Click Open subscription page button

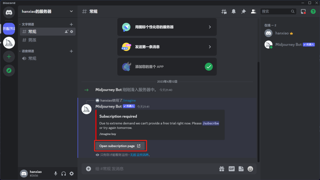(x=120, y=146)
